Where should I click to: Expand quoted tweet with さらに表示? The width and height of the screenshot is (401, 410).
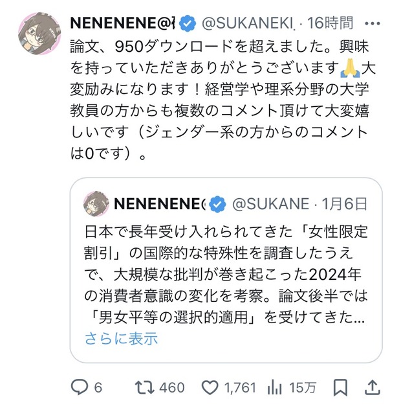121,338
